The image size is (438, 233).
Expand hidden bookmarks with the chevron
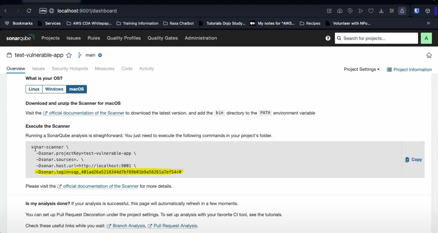pyautogui.click(x=428, y=23)
